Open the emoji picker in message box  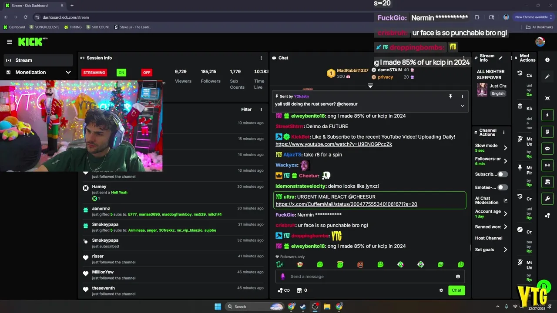(458, 276)
